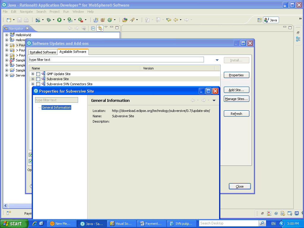The width and height of the screenshot is (304, 228).
Task: Click Collapse All icon in Navigator
Action: [x=93, y=28]
